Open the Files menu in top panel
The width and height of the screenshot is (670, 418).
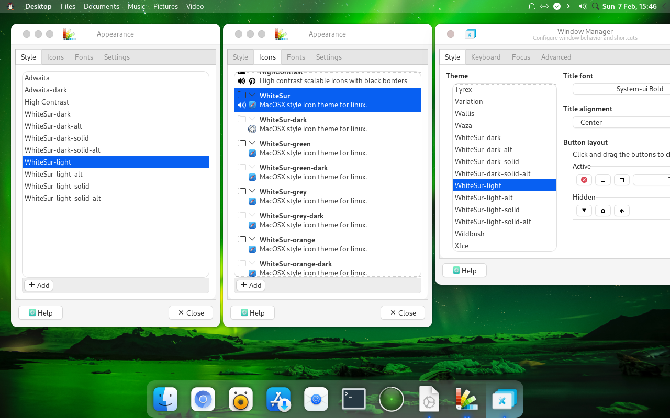68,6
